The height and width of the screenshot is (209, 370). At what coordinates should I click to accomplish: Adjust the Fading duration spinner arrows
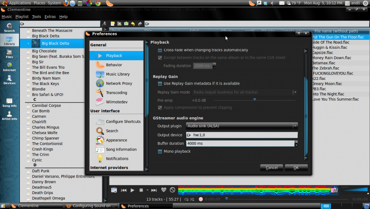pyautogui.click(x=214, y=66)
